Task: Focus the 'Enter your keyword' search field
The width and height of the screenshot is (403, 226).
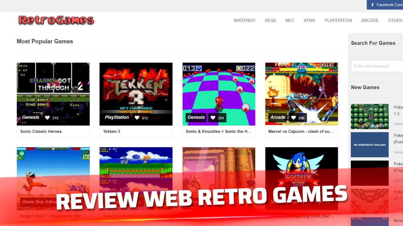Action: pos(377,66)
